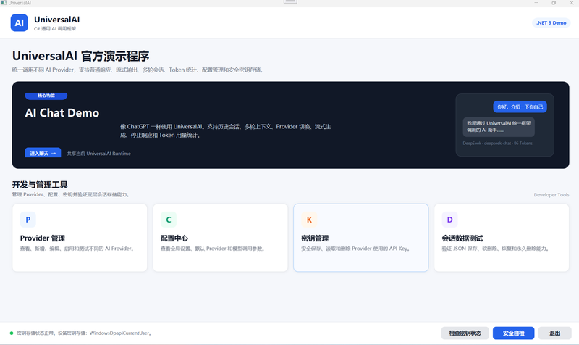
Task: Click the 共享当前 UniversalAI Runtime text
Action: click(x=98, y=154)
